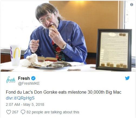The height and width of the screenshot is (118, 136).
Task: Open the Twitter bird logo
Action: [x=127, y=78]
